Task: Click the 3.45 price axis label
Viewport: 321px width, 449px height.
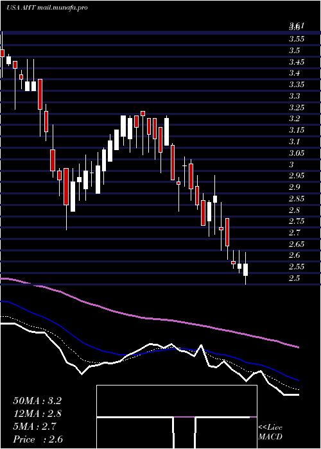Action: (297, 62)
